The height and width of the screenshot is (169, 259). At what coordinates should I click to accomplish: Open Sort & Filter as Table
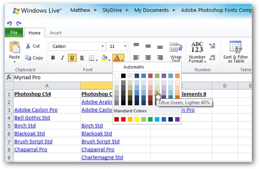236,52
